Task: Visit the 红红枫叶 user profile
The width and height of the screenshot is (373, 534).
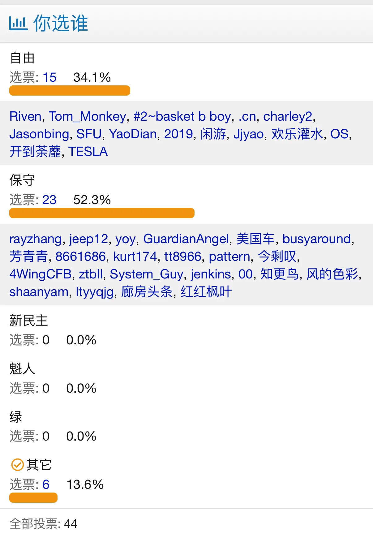Action: [x=206, y=292]
